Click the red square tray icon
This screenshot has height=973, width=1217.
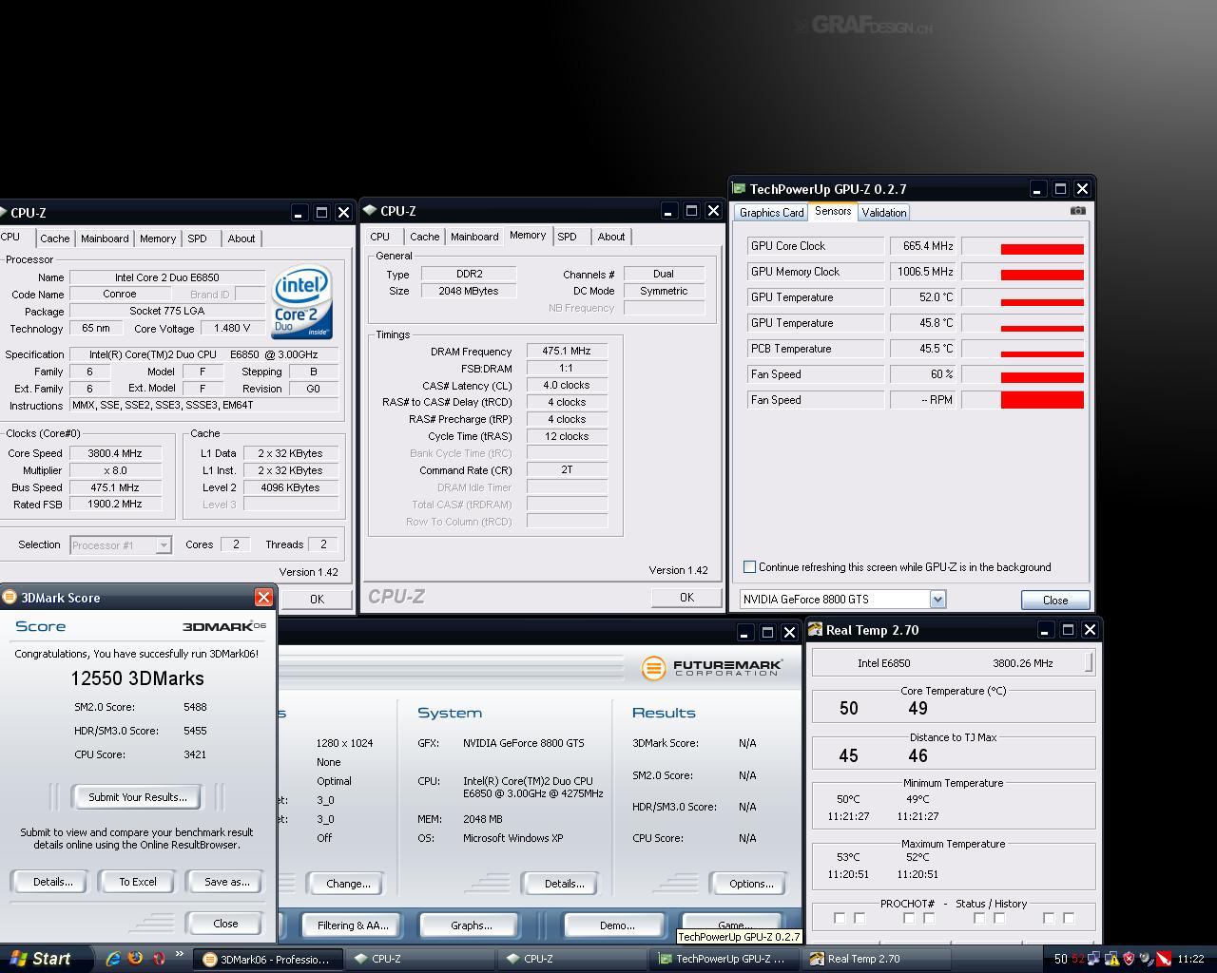(x=1163, y=959)
